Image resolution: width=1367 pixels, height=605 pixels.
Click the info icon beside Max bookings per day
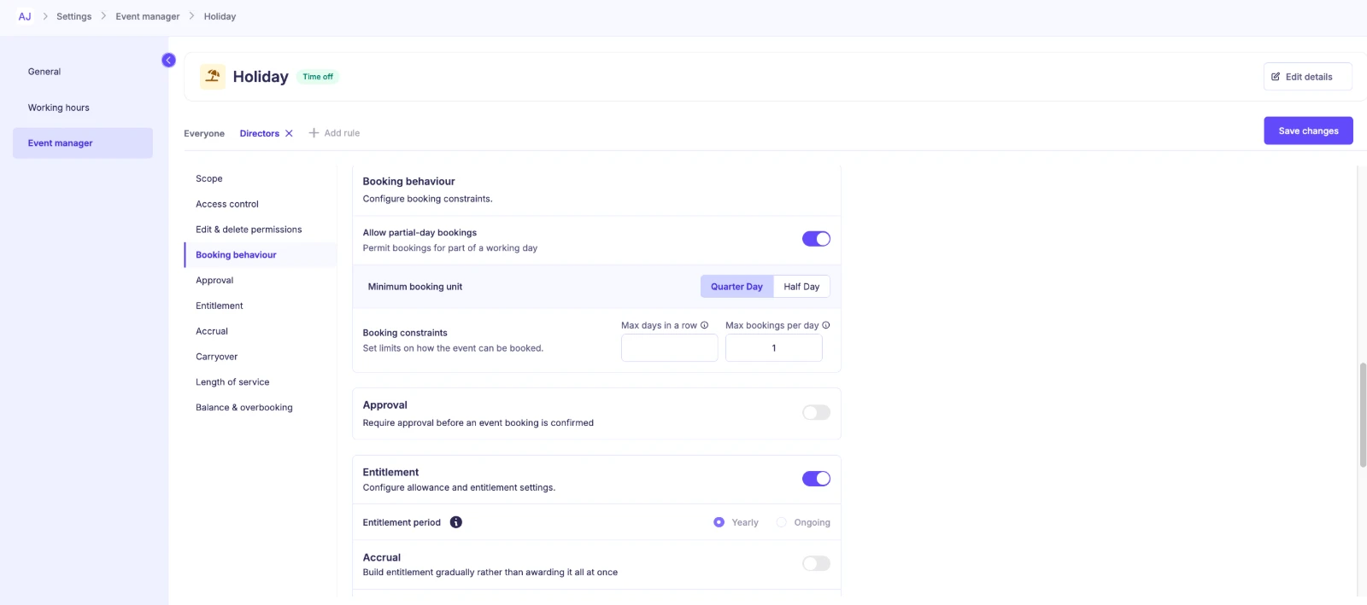pyautogui.click(x=826, y=325)
